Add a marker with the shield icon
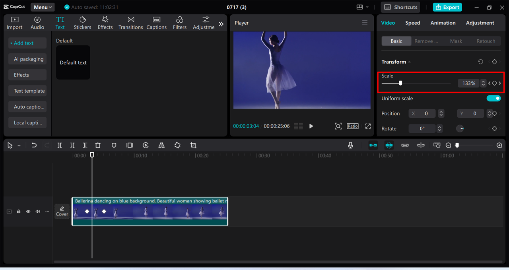Viewport: 509px width, 270px height. tap(114, 146)
